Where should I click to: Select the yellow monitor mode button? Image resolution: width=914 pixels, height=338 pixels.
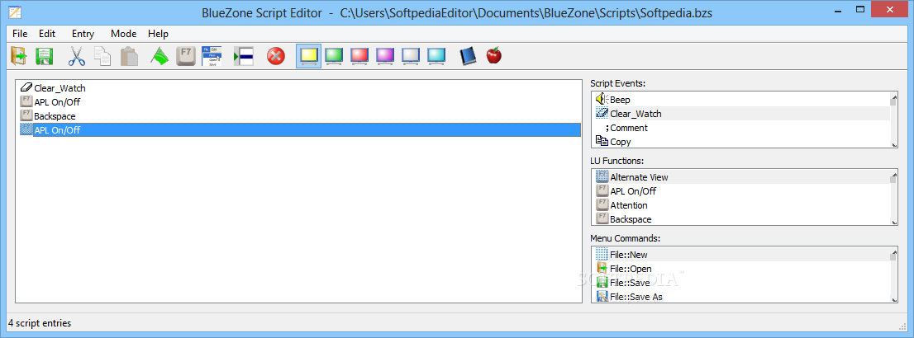tap(308, 56)
